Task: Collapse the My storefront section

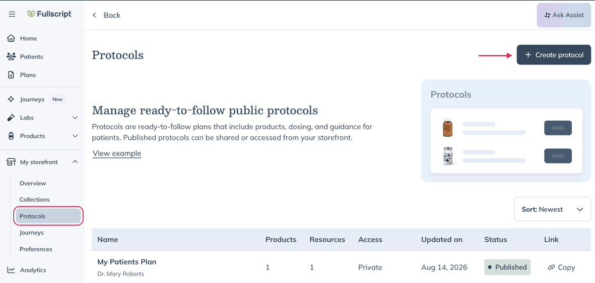Action: tap(75, 162)
